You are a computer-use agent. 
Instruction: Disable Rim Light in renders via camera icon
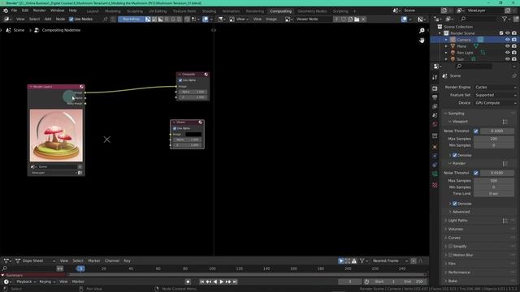click(x=514, y=53)
